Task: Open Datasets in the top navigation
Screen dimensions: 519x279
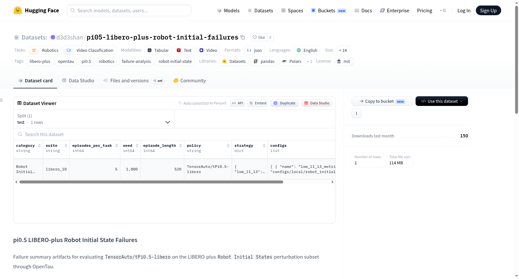Action: tap(260, 10)
